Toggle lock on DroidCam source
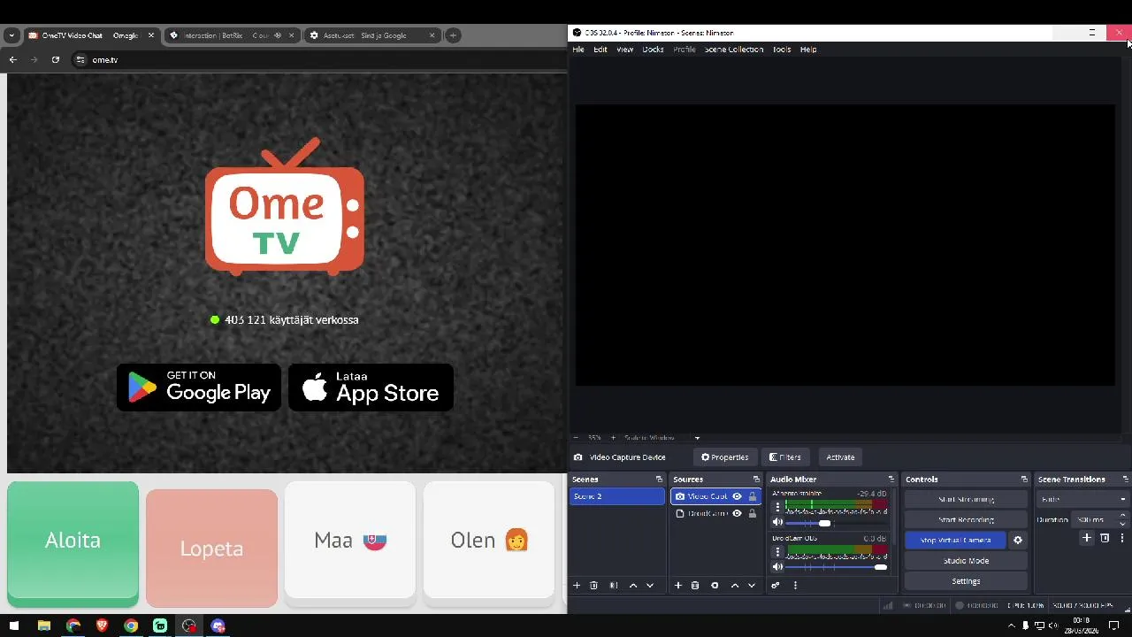The image size is (1132, 637). pyautogui.click(x=753, y=513)
